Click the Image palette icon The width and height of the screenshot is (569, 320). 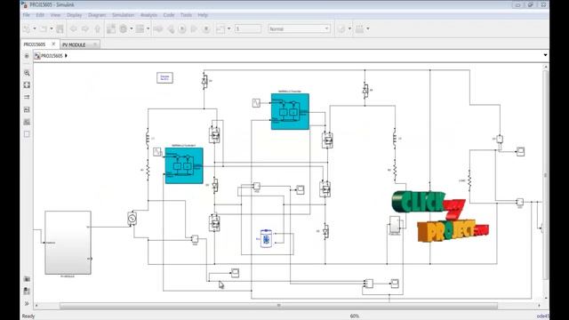point(27,122)
